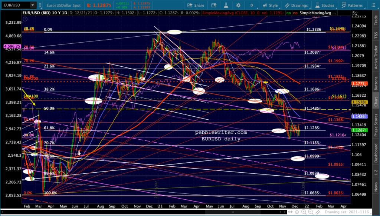Image resolution: width=380 pixels, height=216 pixels.
Task: Click the zoom in magnifier icon
Action: click(x=304, y=212)
